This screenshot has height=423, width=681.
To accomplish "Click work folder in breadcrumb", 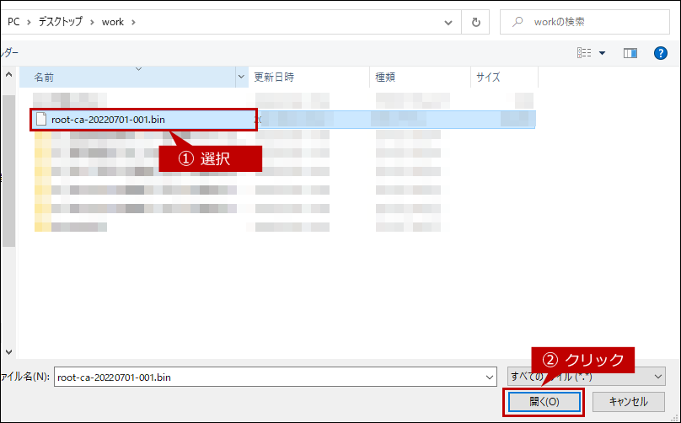I will point(113,22).
